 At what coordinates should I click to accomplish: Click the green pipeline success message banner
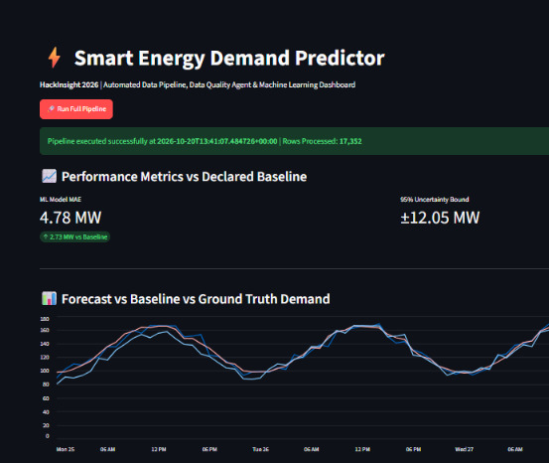tap(294, 141)
